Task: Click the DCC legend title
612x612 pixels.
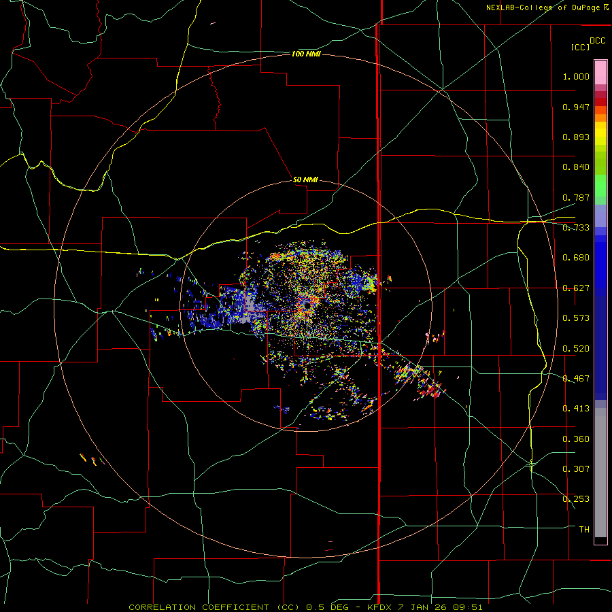Action: pos(598,41)
